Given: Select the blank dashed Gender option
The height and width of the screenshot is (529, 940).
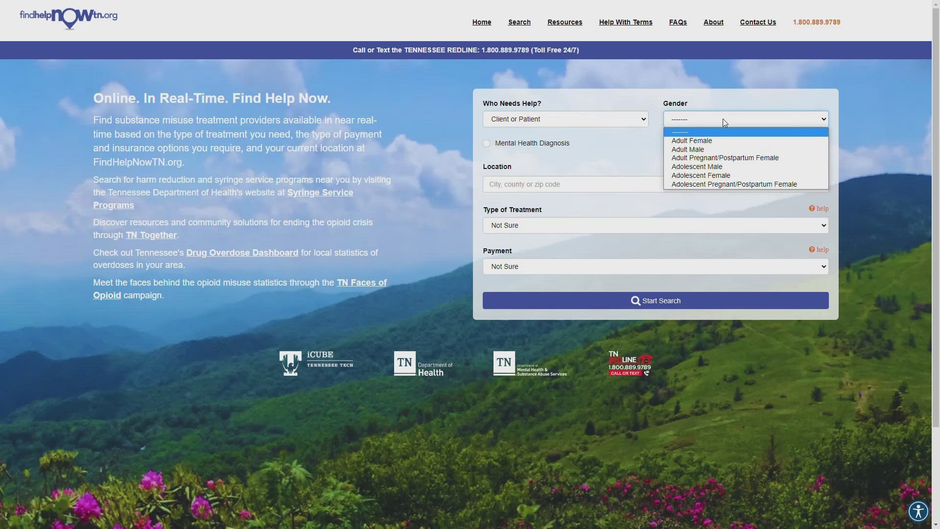Looking at the screenshot, I should [x=746, y=132].
